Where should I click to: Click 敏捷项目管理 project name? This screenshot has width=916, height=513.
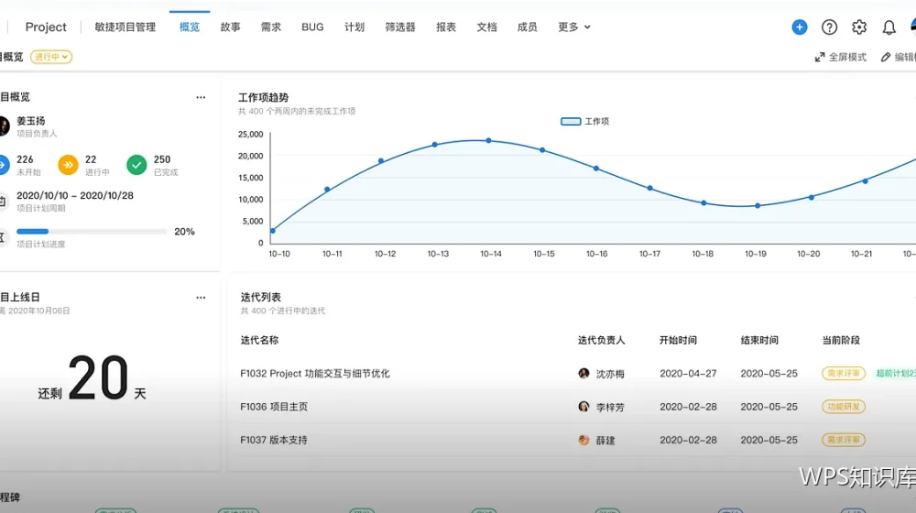pos(125,27)
